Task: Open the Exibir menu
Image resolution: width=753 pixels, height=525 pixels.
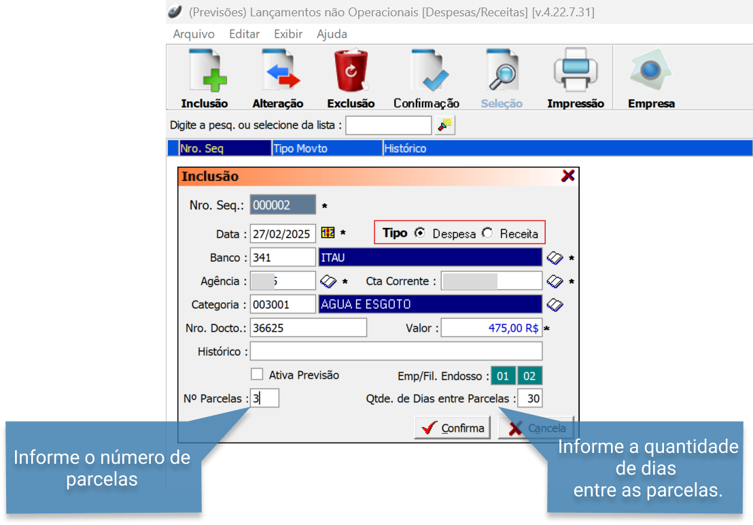Action: 288,34
